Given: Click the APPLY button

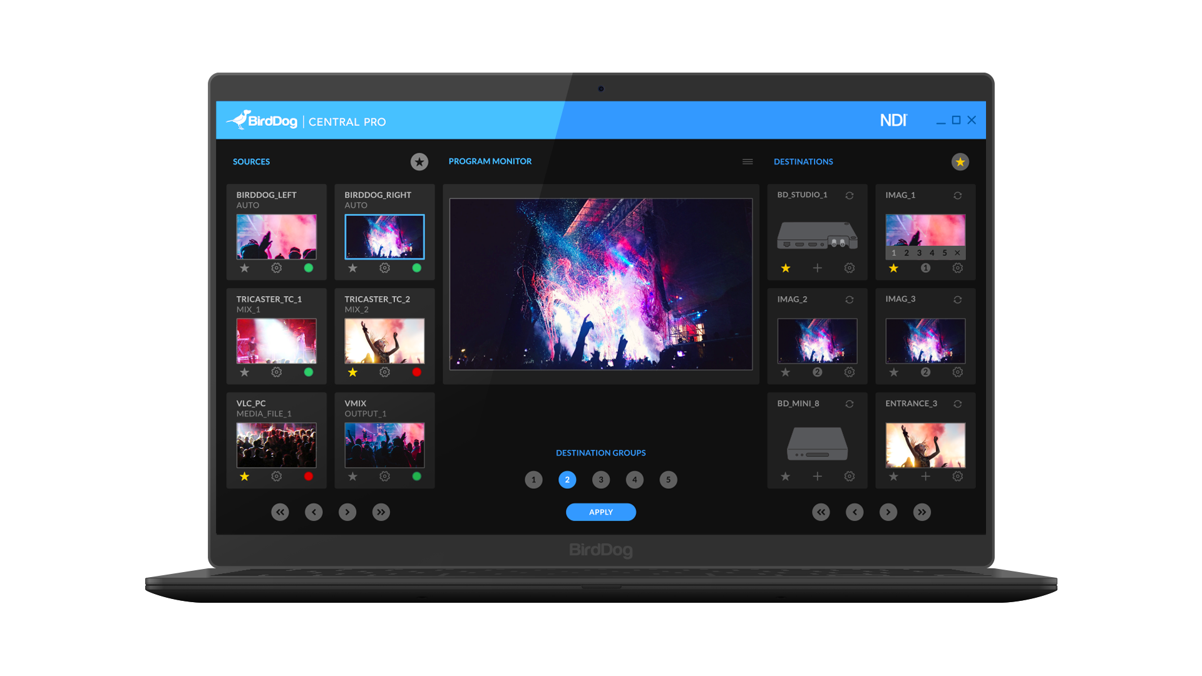Looking at the screenshot, I should [x=601, y=512].
